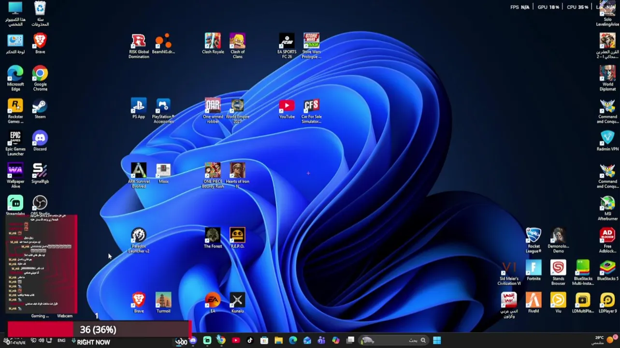Open the Google Chrome desktop shortcut

click(x=40, y=79)
